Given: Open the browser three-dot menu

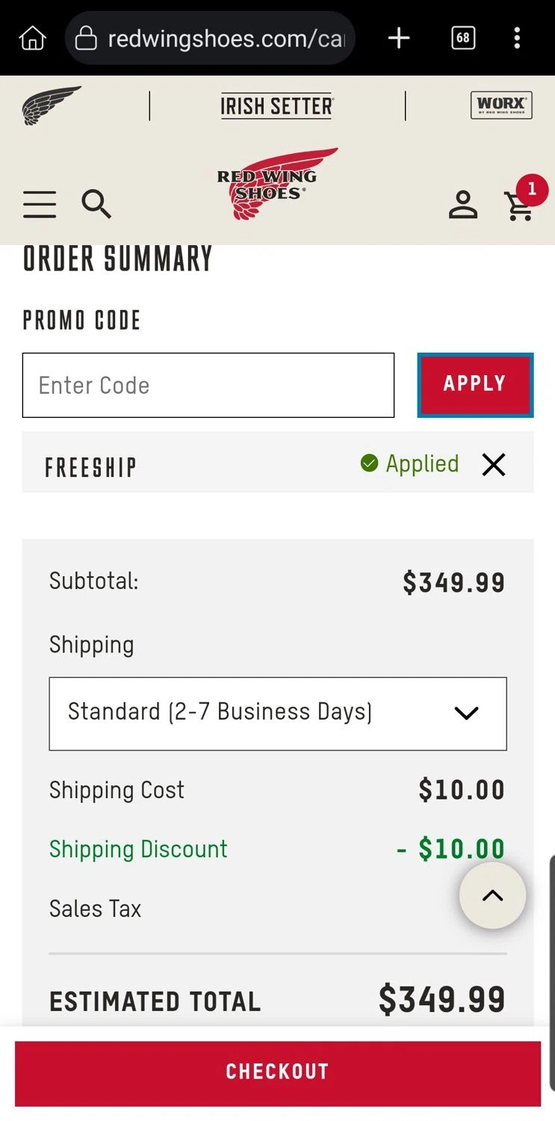Looking at the screenshot, I should coord(517,38).
